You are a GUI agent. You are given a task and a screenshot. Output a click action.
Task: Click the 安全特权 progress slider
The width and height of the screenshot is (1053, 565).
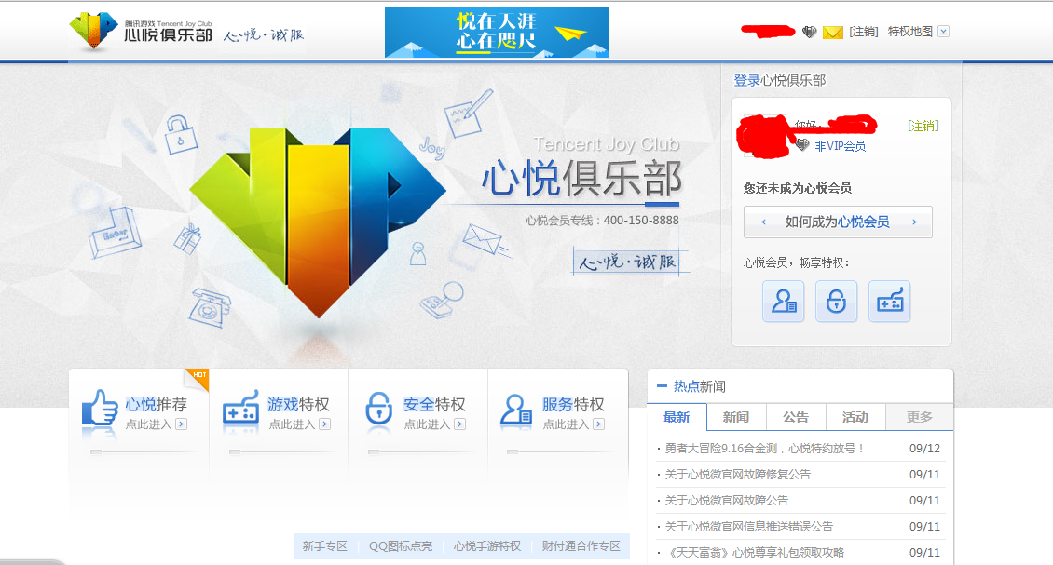419,452
